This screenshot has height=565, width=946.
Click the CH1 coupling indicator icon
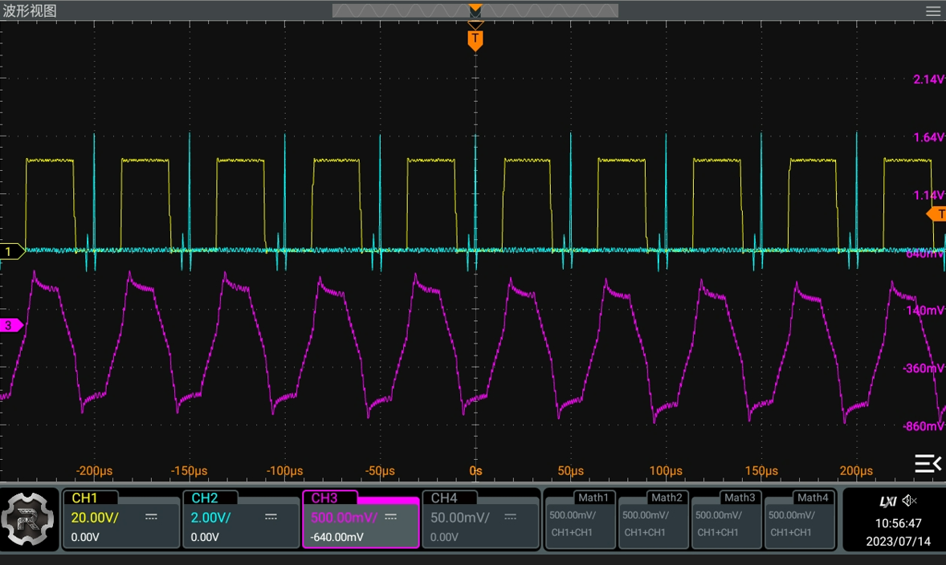[152, 518]
